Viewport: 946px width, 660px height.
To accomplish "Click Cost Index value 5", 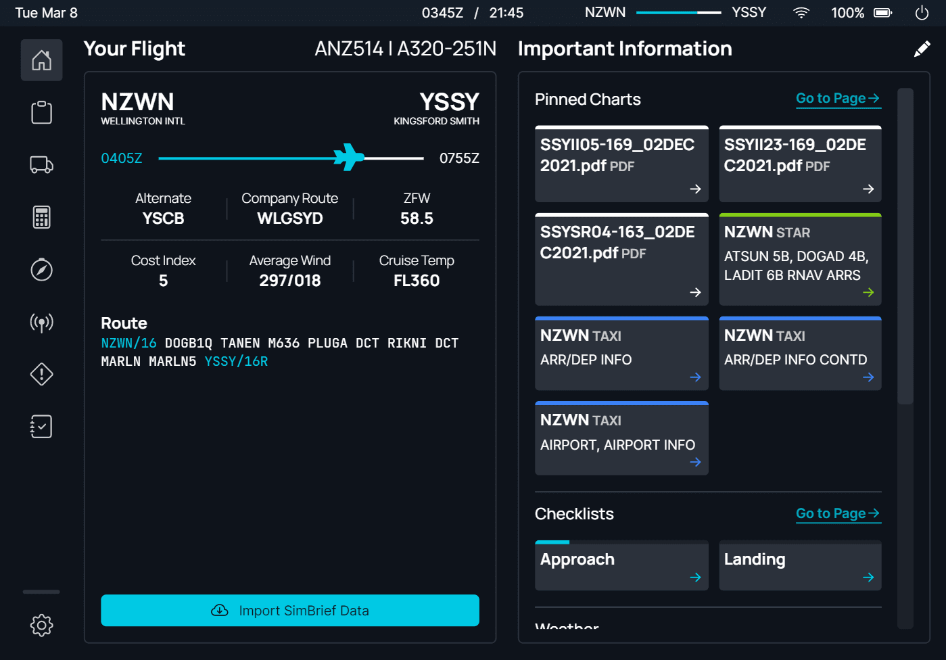I will (163, 281).
